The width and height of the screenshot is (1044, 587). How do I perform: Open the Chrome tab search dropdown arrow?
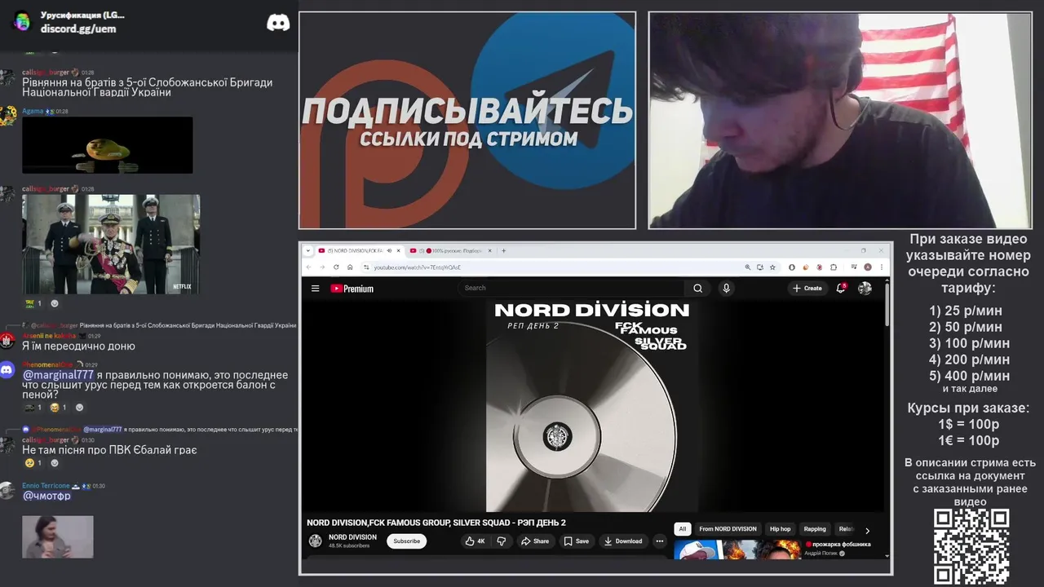[308, 250]
